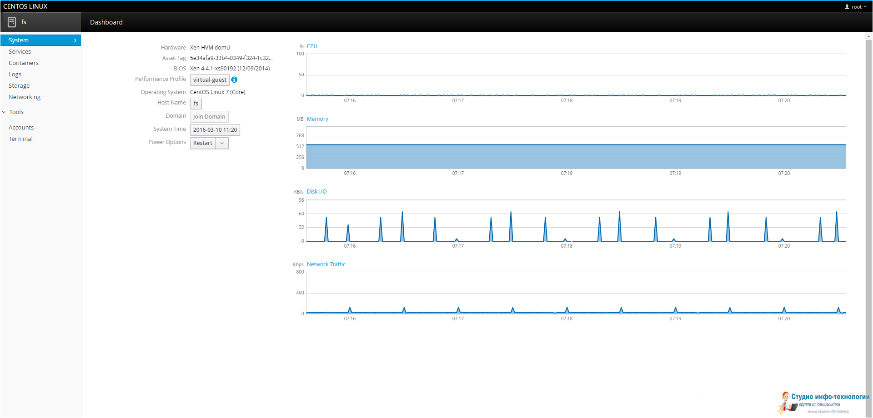The width and height of the screenshot is (873, 418).
Task: Edit the fs host name button
Action: [196, 104]
